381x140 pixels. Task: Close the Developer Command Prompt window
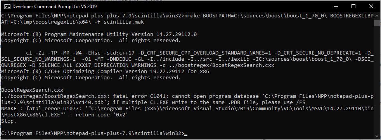click(x=371, y=6)
